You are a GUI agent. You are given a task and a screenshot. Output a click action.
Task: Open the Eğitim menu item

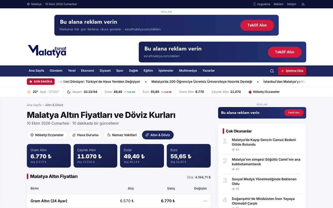pyautogui.click(x=148, y=71)
